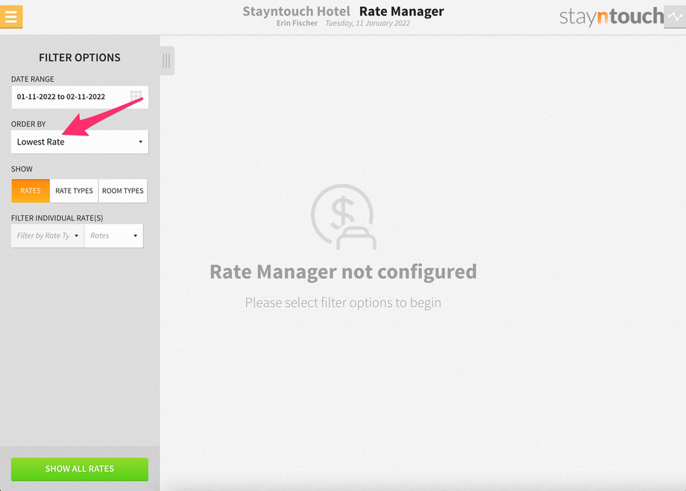Click the user name Erin Fischer
The image size is (686, 491).
pos(297,23)
